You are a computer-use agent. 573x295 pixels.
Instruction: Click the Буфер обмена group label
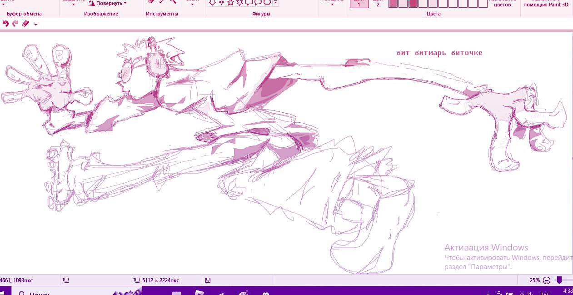point(25,14)
